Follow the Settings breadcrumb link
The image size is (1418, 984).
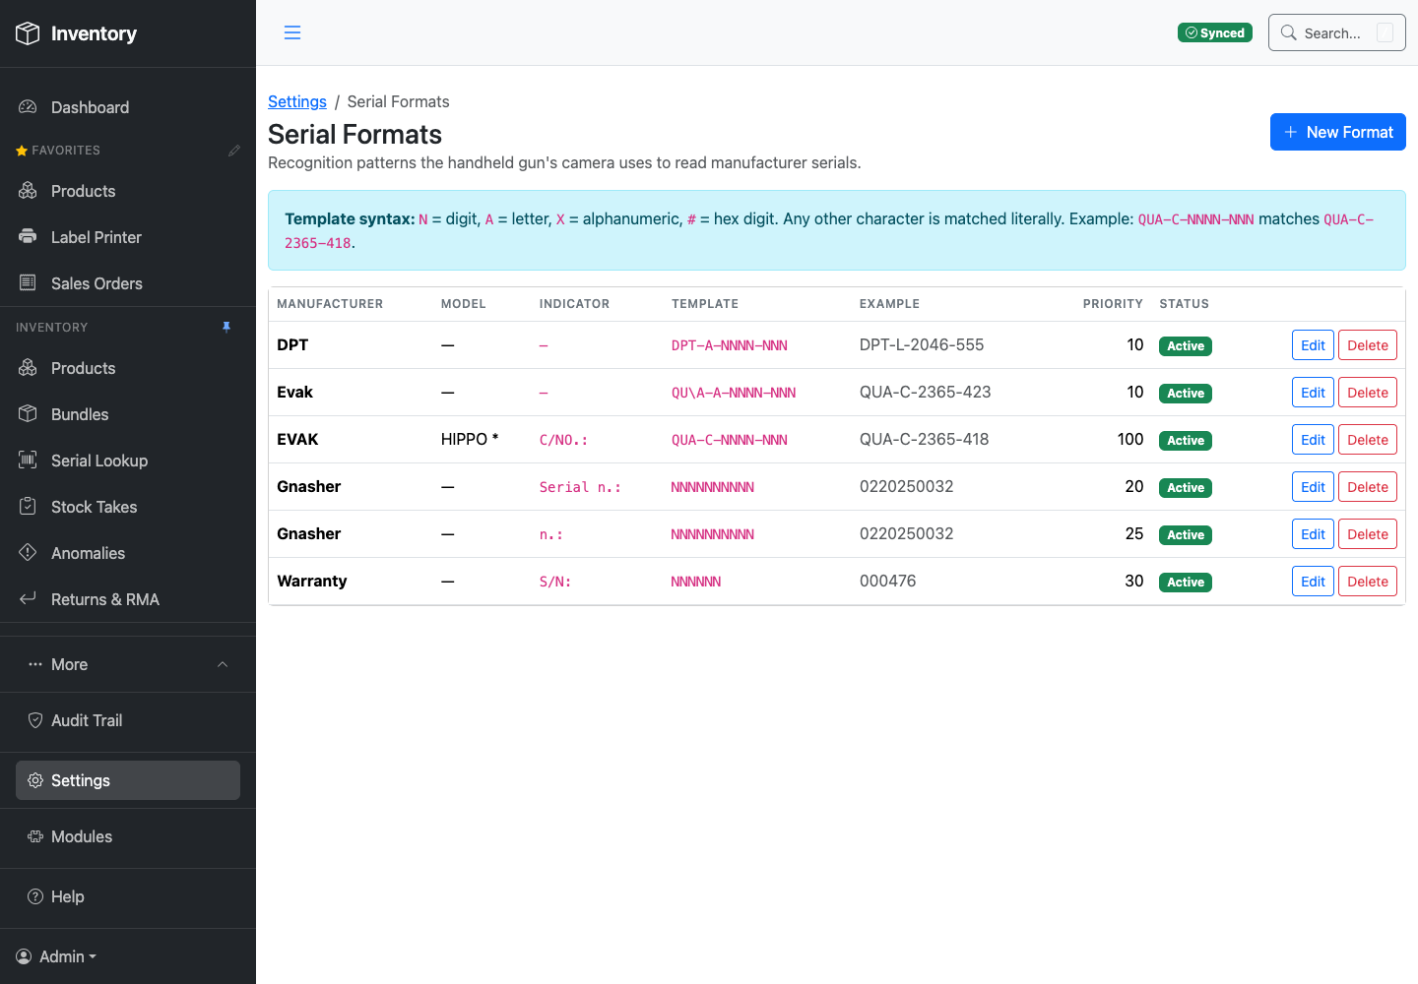[297, 101]
